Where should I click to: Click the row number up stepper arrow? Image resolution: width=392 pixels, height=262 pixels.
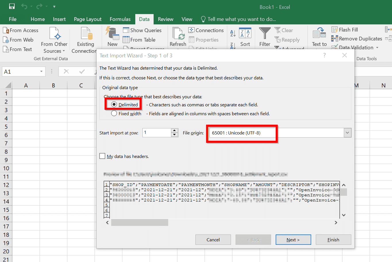coord(174,130)
